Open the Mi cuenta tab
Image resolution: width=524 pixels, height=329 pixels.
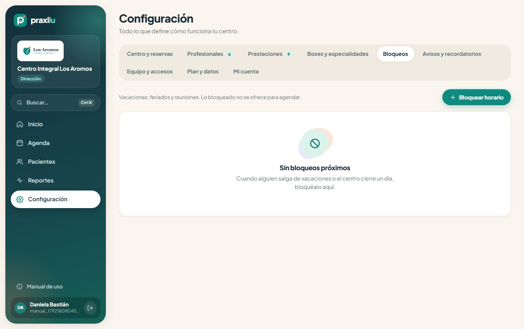(246, 72)
